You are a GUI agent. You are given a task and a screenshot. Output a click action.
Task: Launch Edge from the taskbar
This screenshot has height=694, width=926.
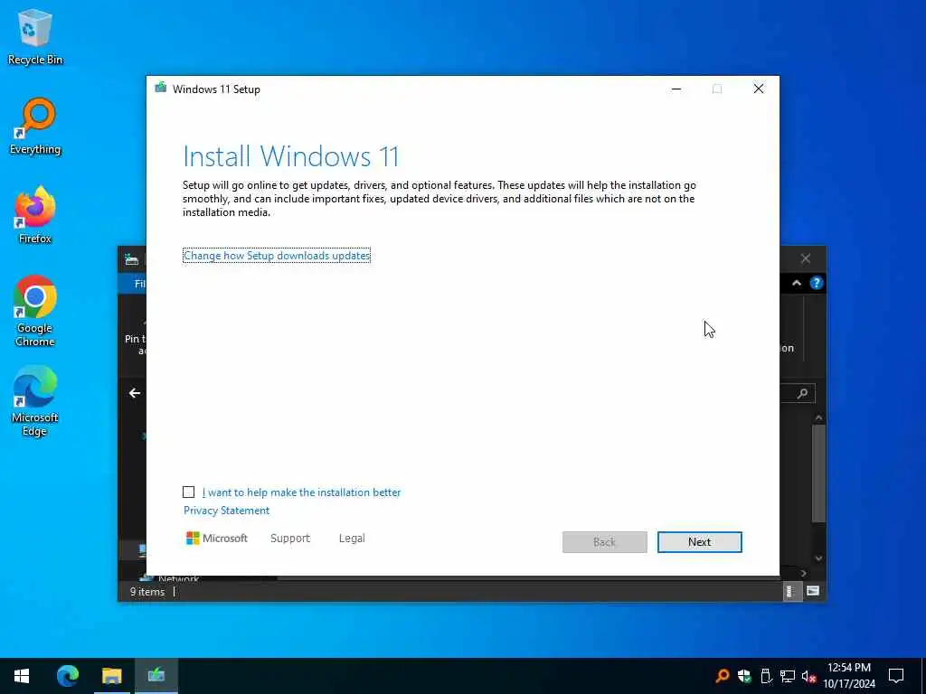click(x=67, y=676)
